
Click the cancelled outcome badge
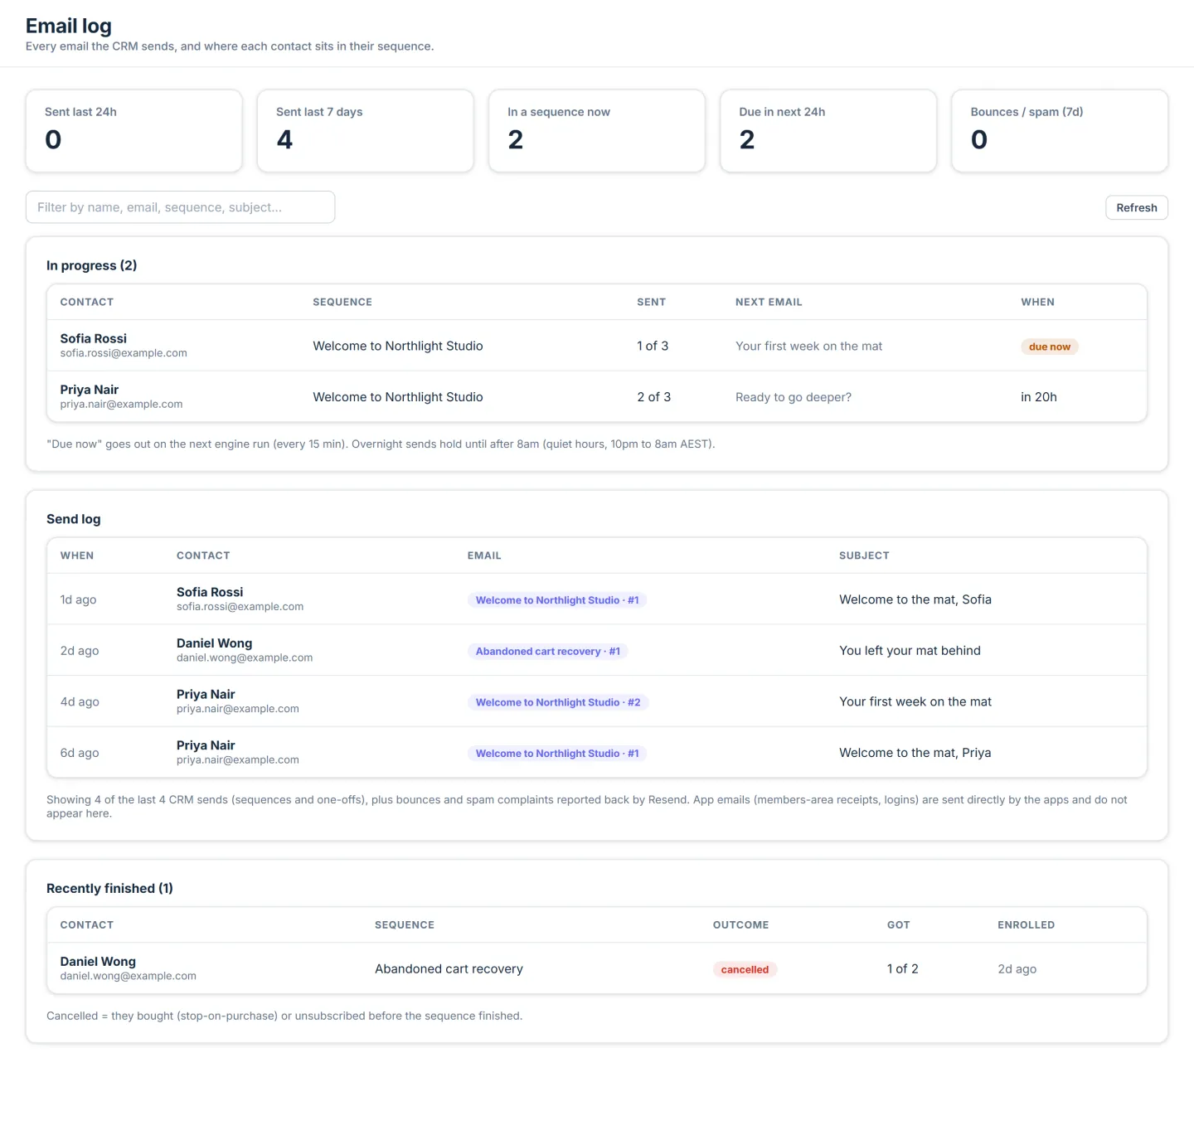[x=745, y=969]
